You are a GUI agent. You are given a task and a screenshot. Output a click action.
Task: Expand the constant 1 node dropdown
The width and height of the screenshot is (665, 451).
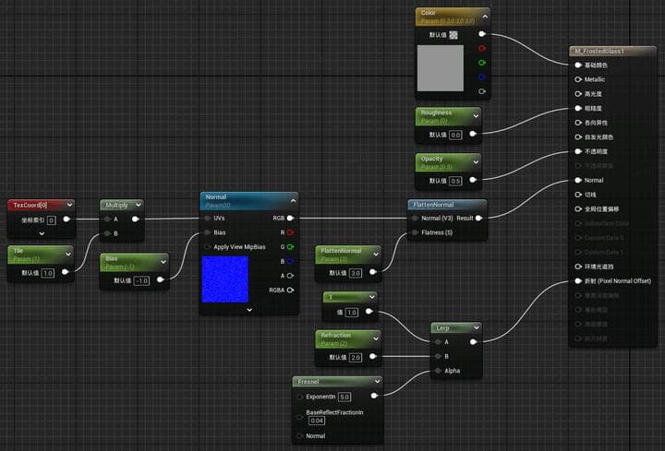tap(371, 297)
